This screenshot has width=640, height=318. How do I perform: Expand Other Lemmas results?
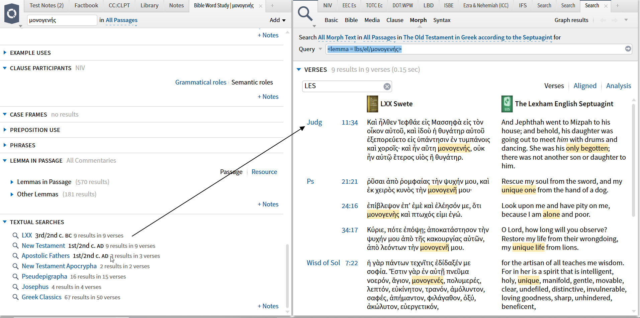coord(12,194)
